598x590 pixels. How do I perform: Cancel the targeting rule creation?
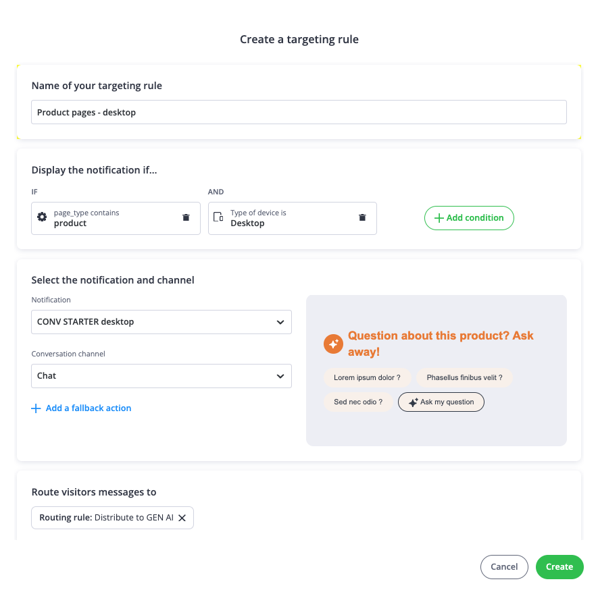[x=504, y=567]
